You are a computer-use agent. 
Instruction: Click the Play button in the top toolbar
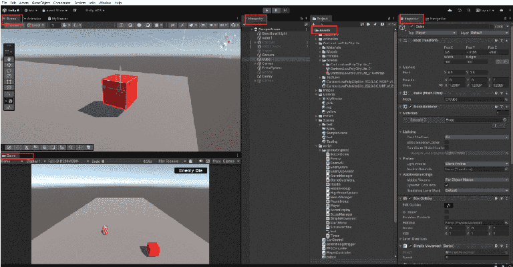click(267, 11)
